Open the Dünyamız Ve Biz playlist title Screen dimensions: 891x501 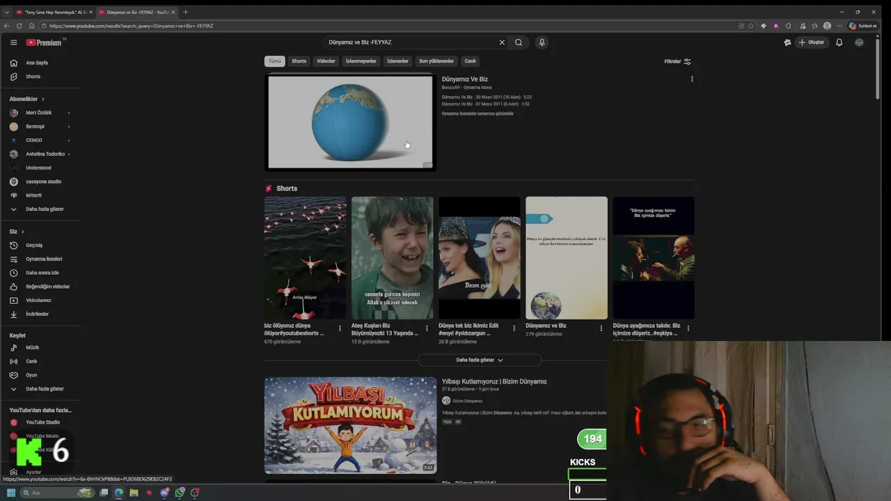[x=465, y=79]
